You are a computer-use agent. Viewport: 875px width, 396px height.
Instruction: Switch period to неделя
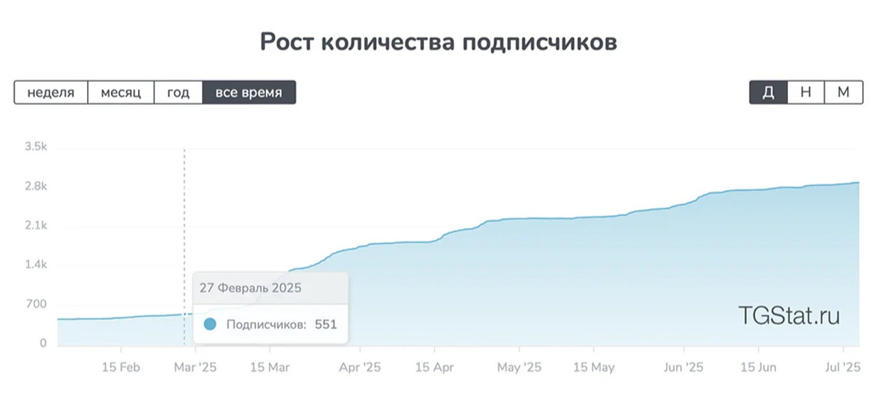coord(51,93)
